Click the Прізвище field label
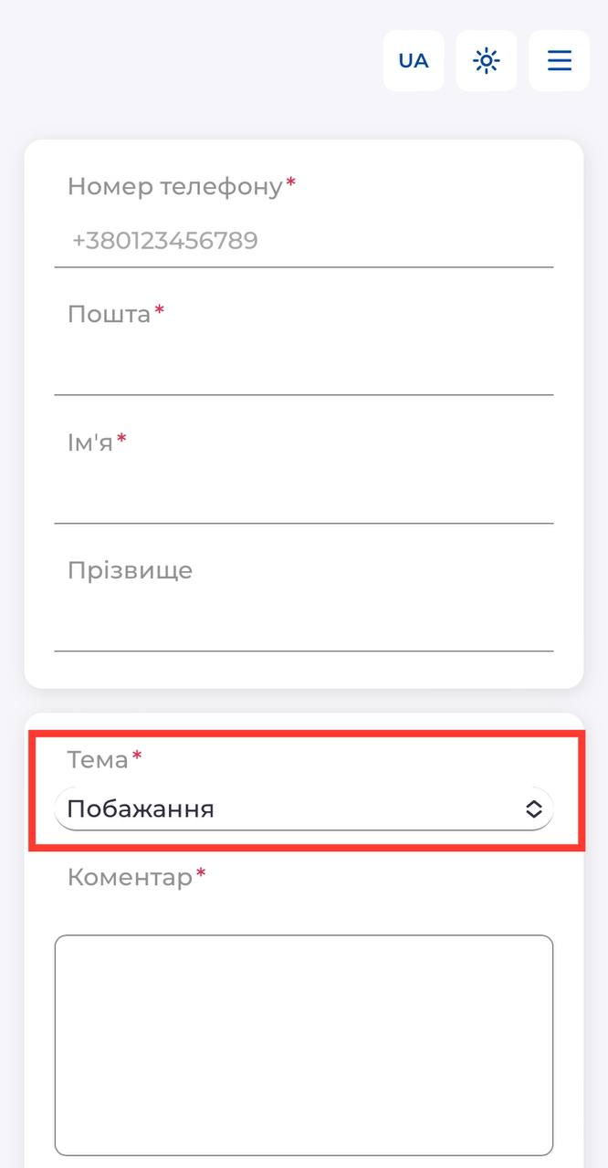This screenshot has height=1168, width=608. pos(130,571)
